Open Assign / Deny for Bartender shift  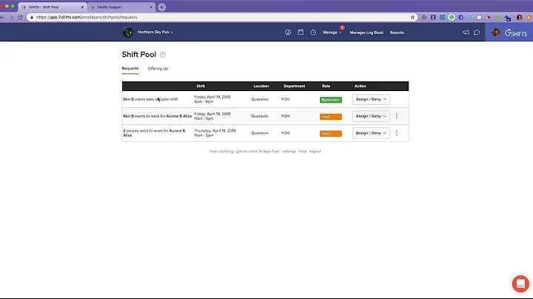371,99
